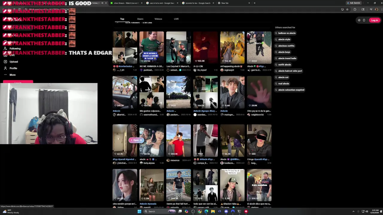This screenshot has height=215, width=383.
Task: Click the circular coin icon beside the phone icon
Action: [359, 20]
